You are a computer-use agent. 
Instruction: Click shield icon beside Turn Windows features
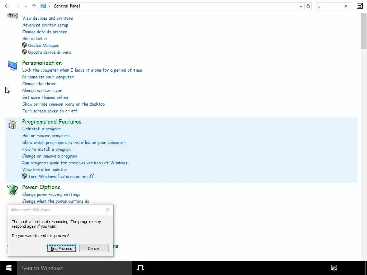click(x=24, y=176)
